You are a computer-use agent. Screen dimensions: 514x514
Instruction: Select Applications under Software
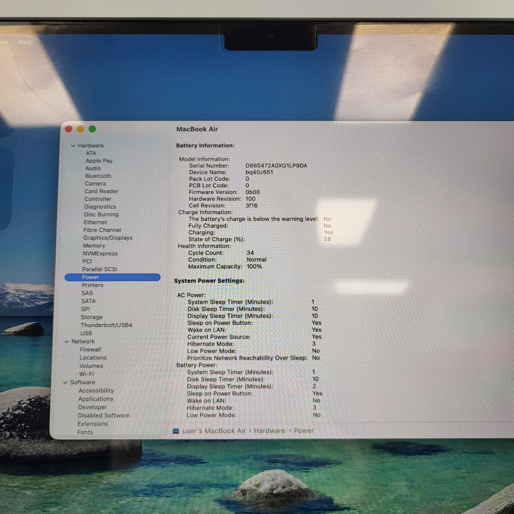[x=96, y=399]
